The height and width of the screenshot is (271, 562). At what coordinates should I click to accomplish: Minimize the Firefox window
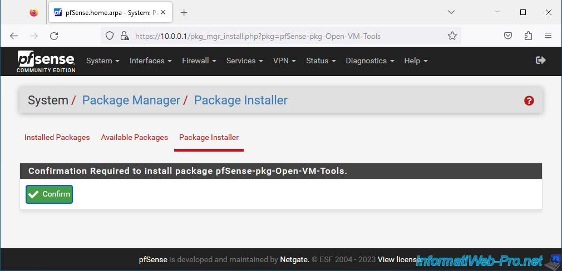pos(497,12)
